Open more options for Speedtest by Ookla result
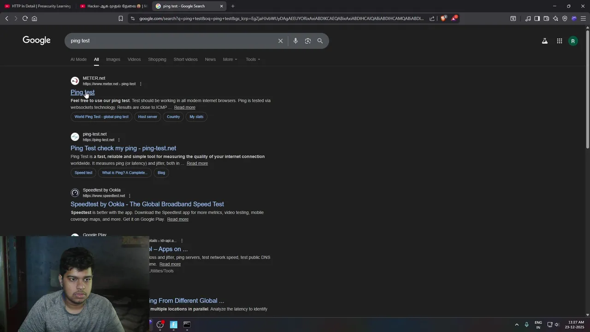Viewport: 590px width, 332px height. [x=130, y=196]
